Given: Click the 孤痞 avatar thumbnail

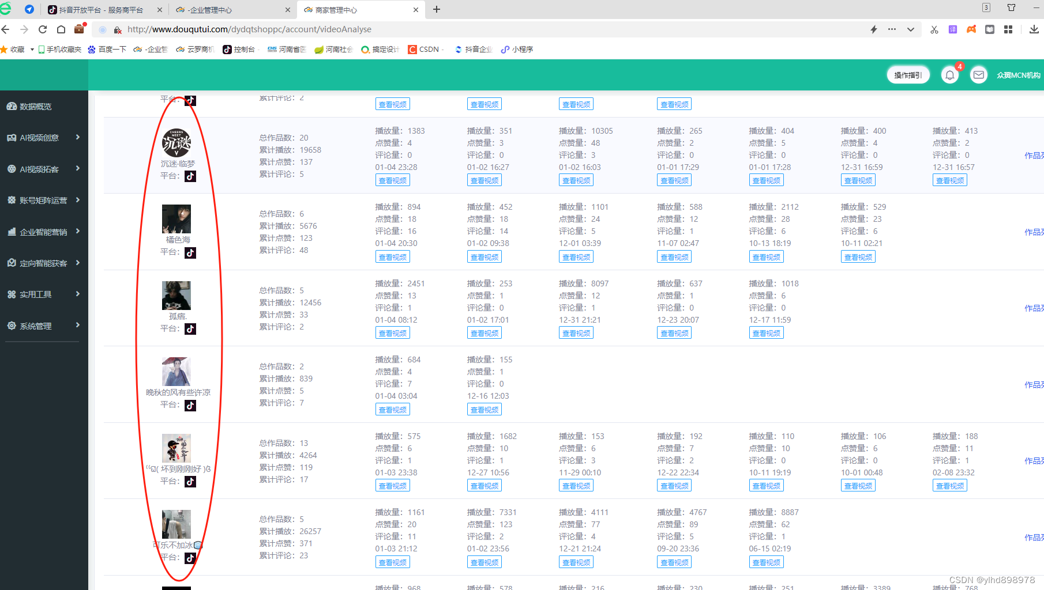Looking at the screenshot, I should point(176,296).
